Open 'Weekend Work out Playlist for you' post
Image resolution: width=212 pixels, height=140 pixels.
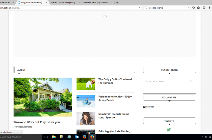(37, 122)
